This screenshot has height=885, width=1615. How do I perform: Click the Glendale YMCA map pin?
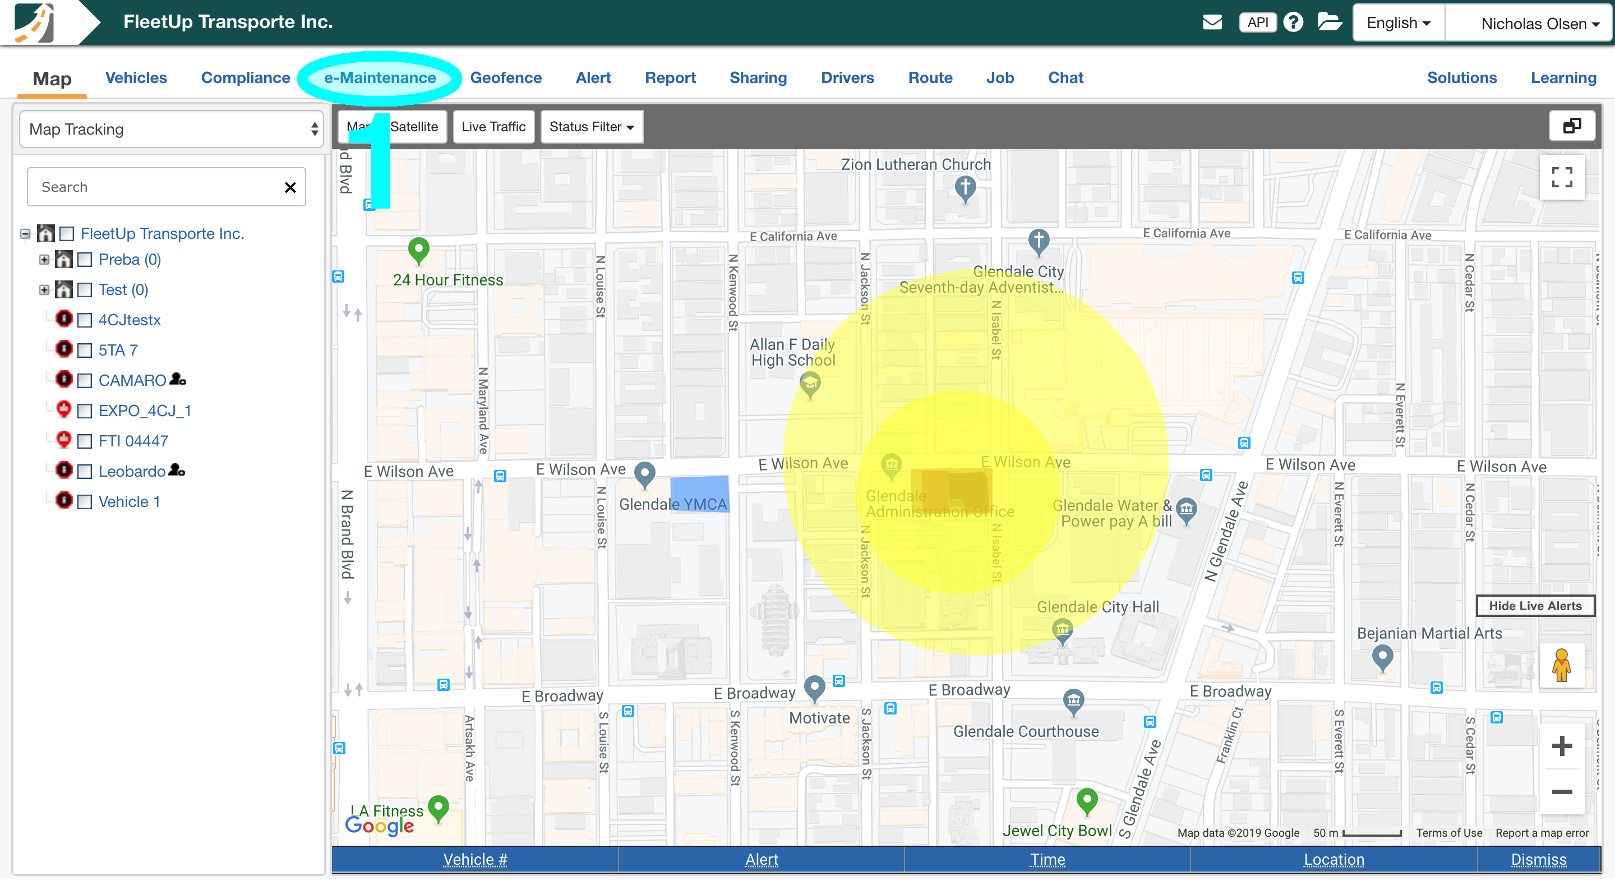[x=644, y=476]
